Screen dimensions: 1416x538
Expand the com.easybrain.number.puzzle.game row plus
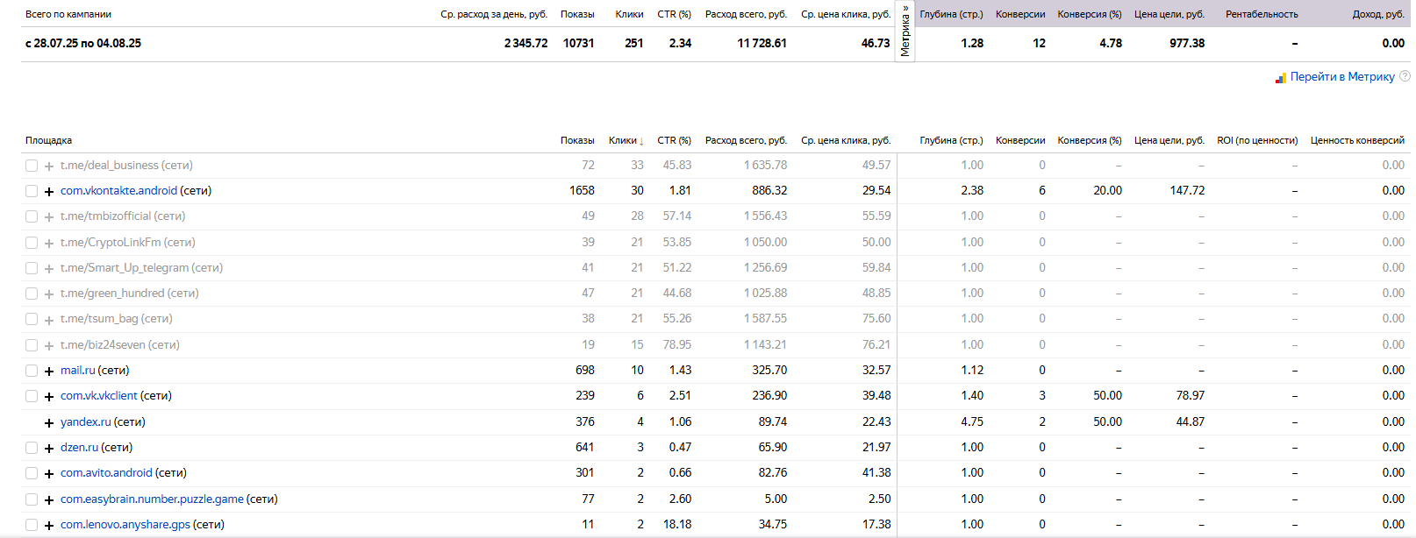[x=49, y=499]
